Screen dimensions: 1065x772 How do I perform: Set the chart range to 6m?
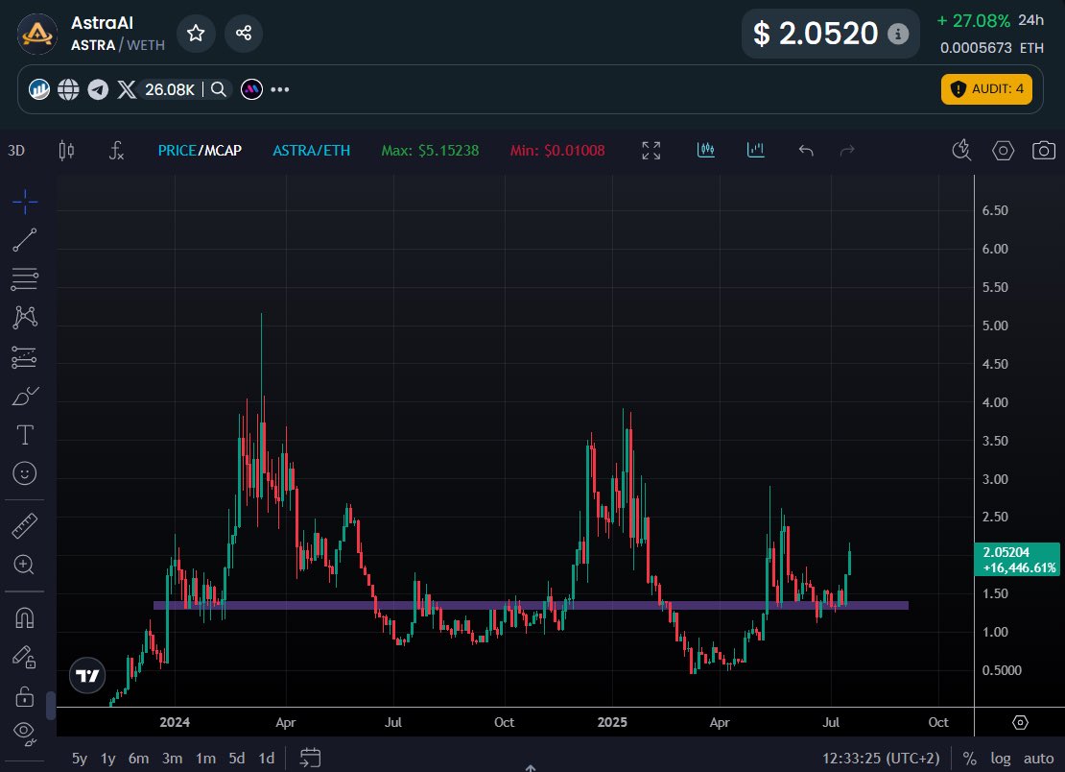(x=138, y=759)
